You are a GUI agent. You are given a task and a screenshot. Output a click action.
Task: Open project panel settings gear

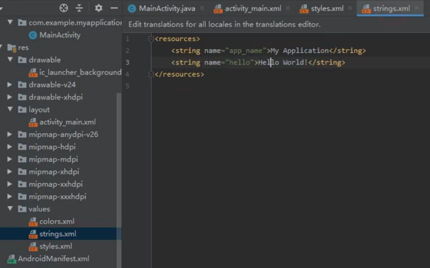point(98,8)
